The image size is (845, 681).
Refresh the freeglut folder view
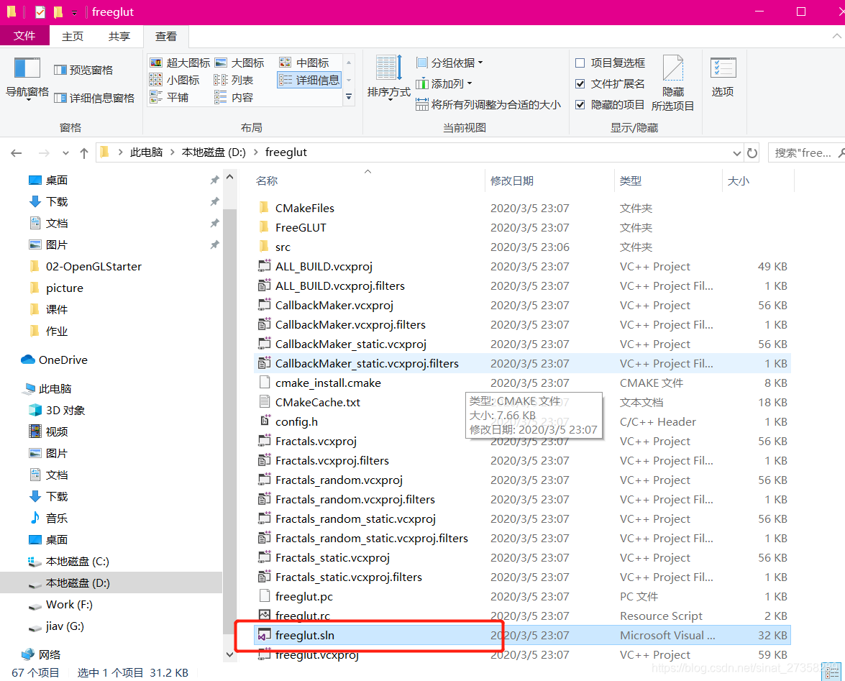752,153
